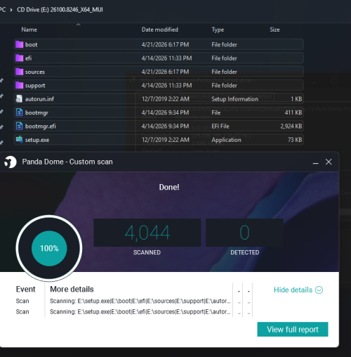Expand the breadcrumb chevron before CD Drive
351x357 pixels.
coord(11,10)
